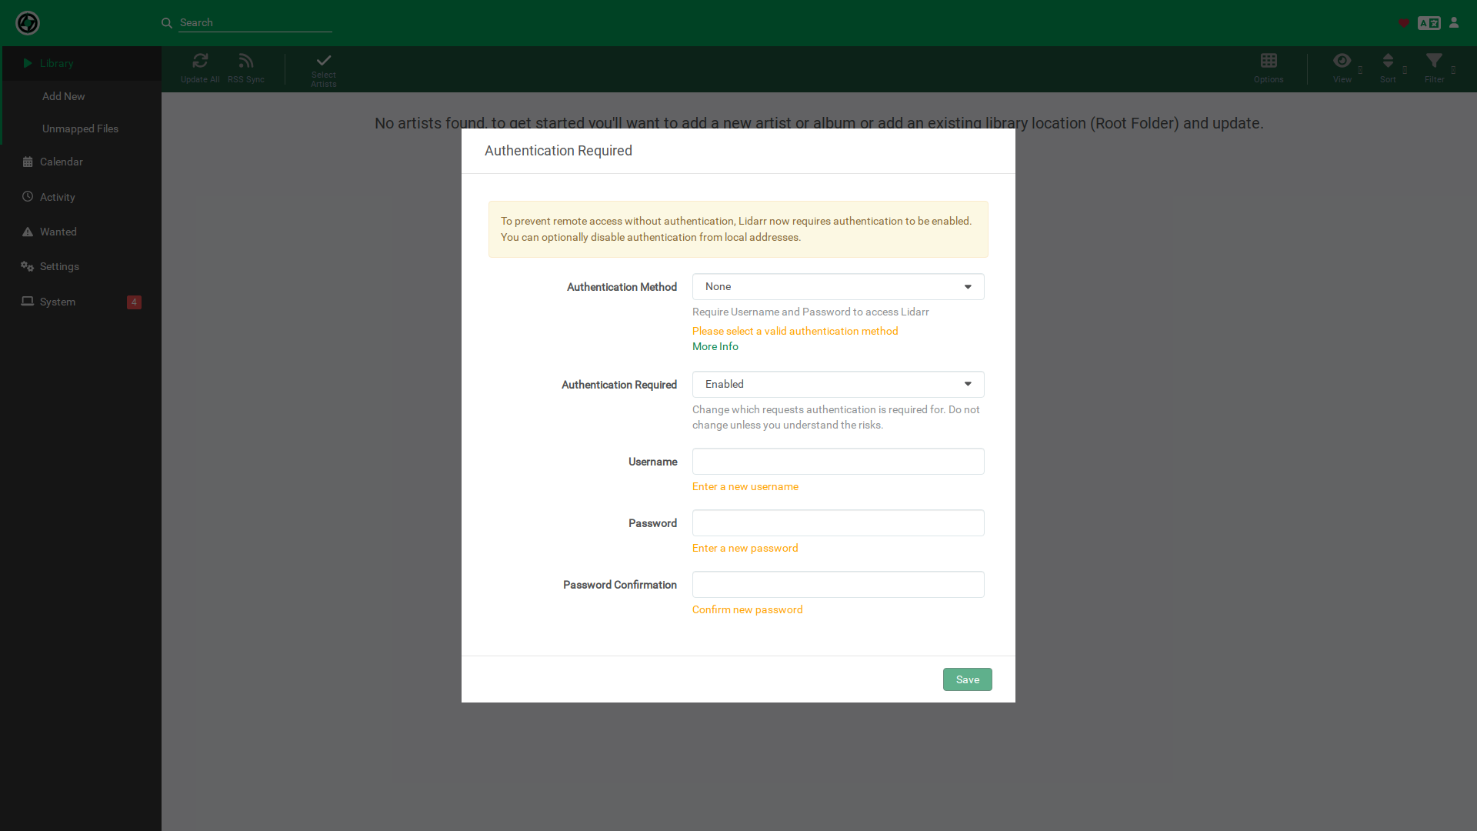The height and width of the screenshot is (831, 1477).
Task: Toggle the View eye icon
Action: [x=1342, y=61]
